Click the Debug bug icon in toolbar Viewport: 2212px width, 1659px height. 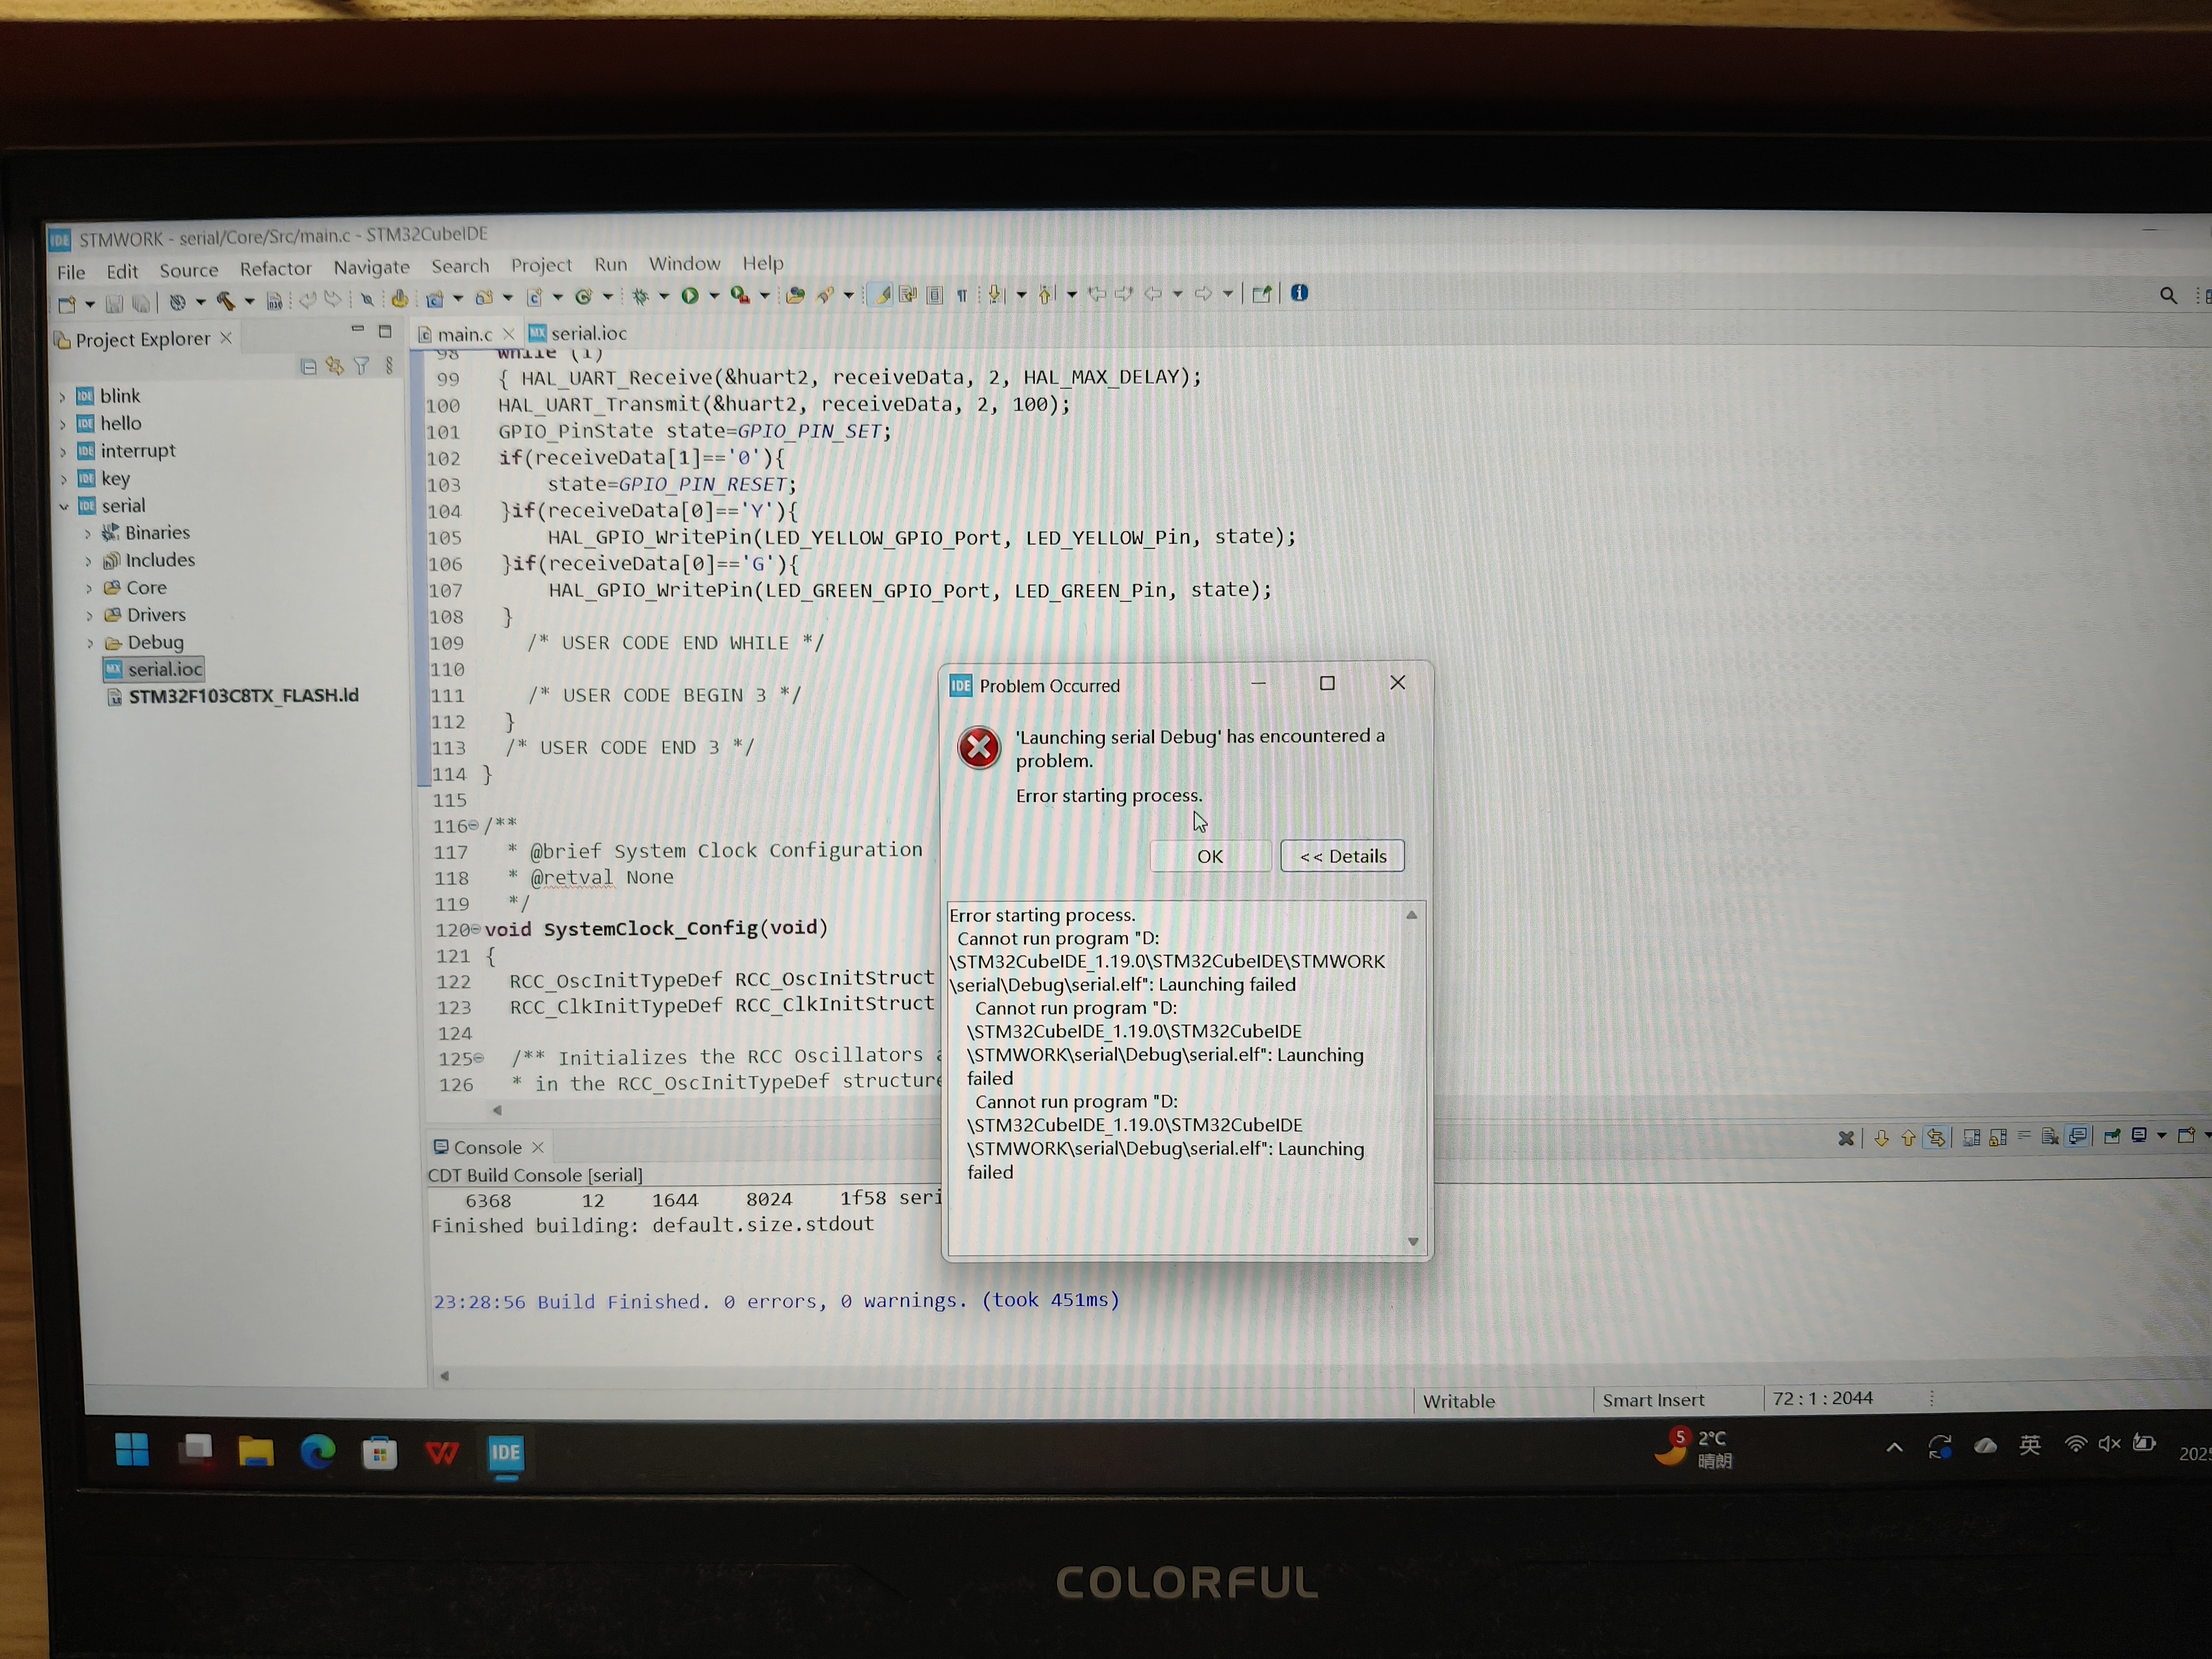640,297
